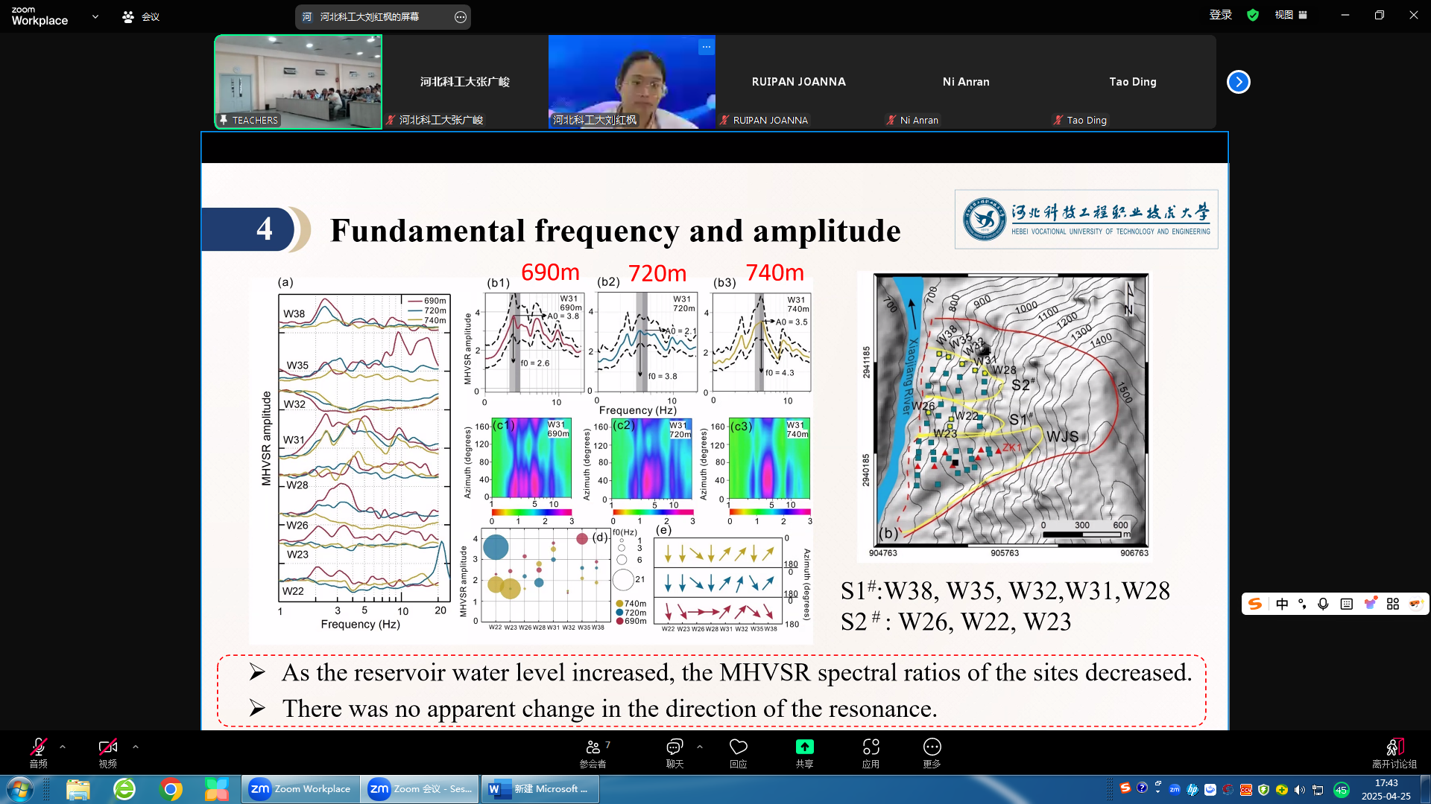Click the green security shield icon
Screen dimensions: 1431x804
(1253, 15)
